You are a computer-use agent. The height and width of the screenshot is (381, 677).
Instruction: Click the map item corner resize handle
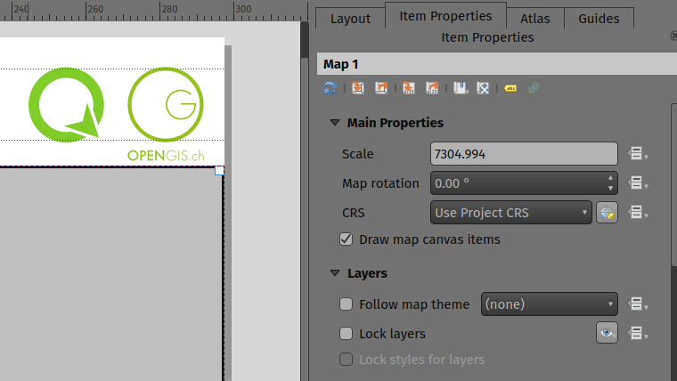pos(219,170)
